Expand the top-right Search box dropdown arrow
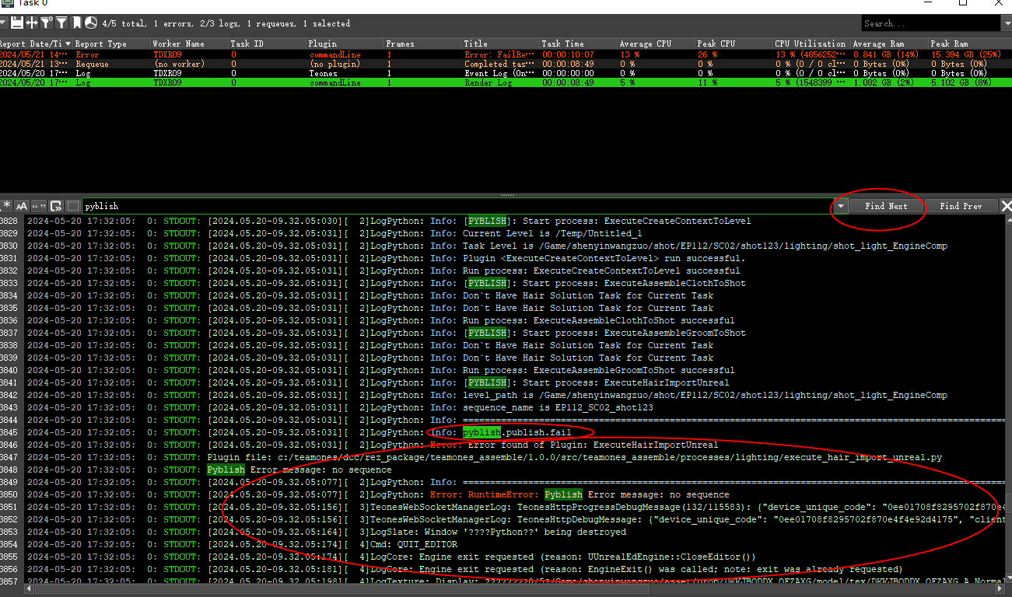This screenshot has height=597, width=1012. 1006,23
